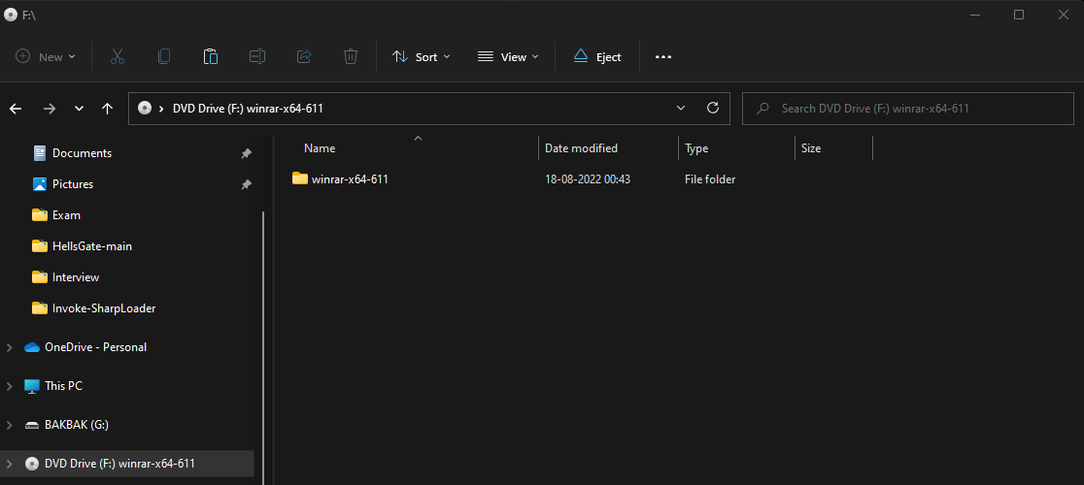
Task: Select BAKBAK (G:) drive in sidebar
Action: pos(77,425)
